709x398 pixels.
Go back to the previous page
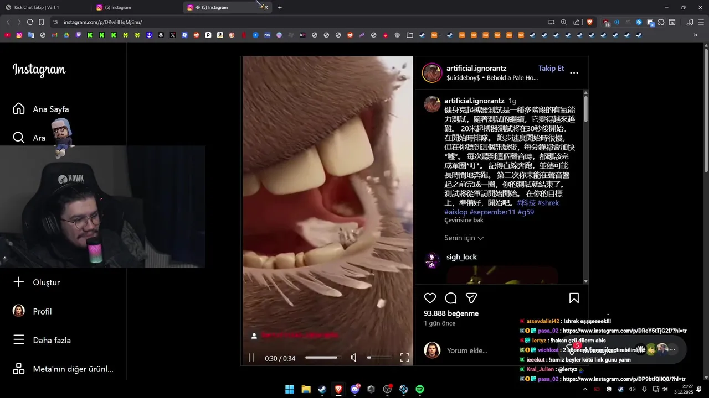tap(8, 22)
